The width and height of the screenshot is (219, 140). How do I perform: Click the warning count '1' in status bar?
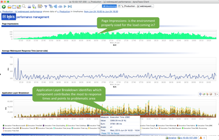point(204,138)
